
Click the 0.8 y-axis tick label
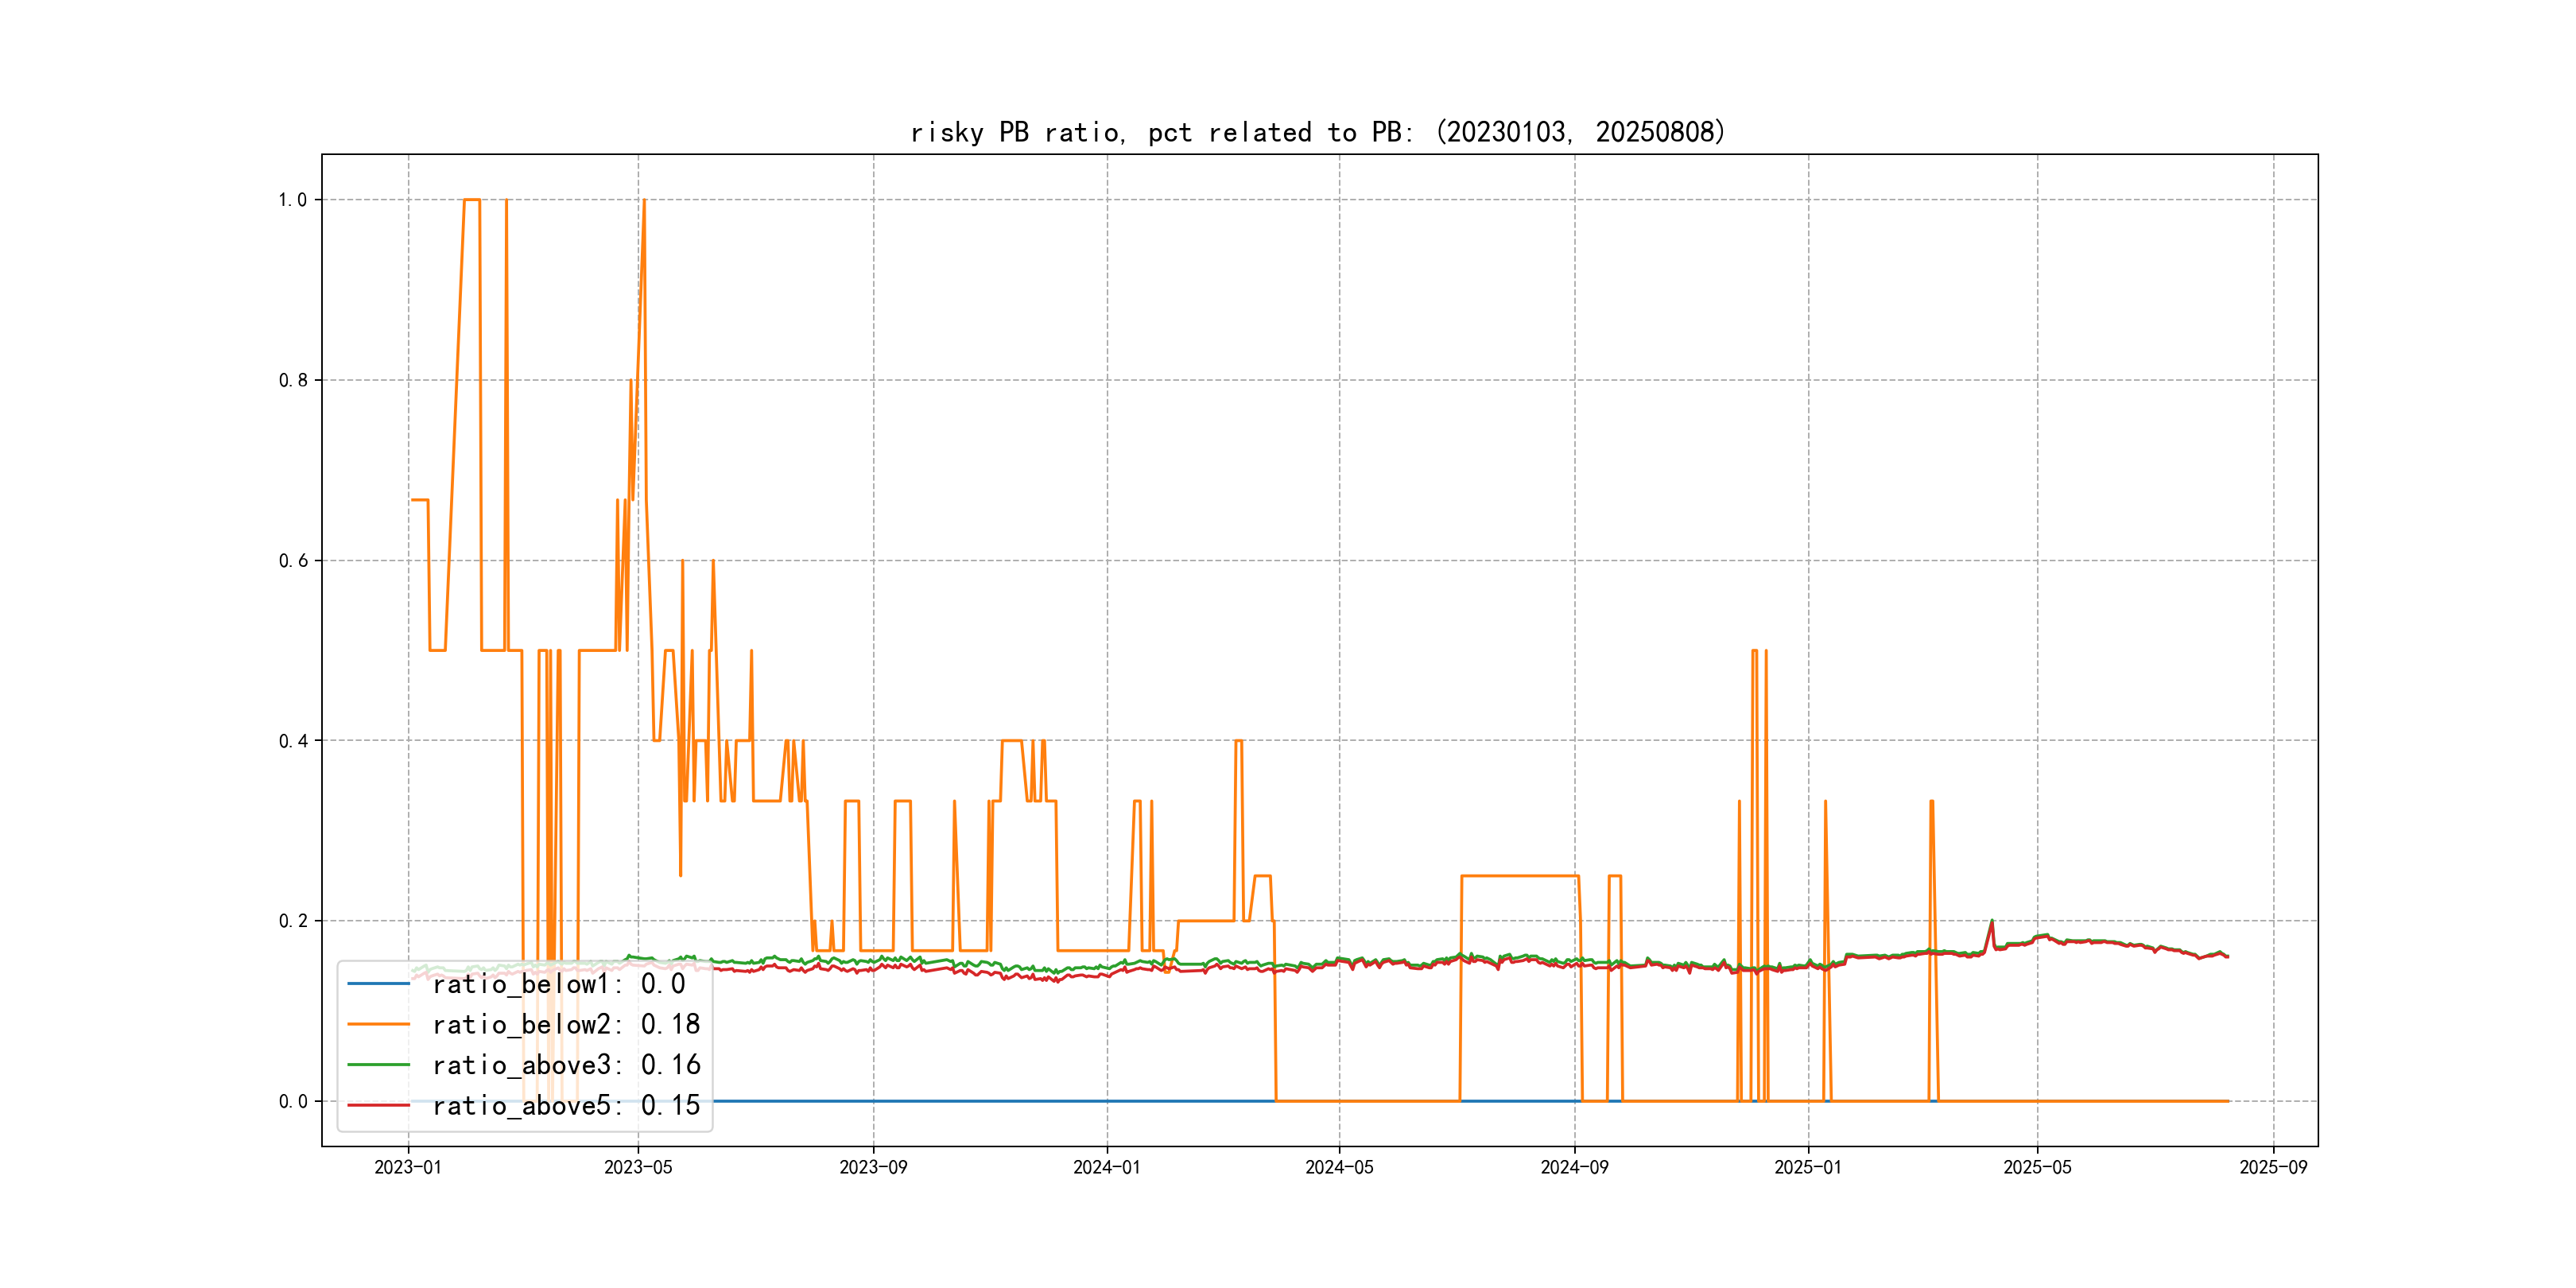[292, 380]
